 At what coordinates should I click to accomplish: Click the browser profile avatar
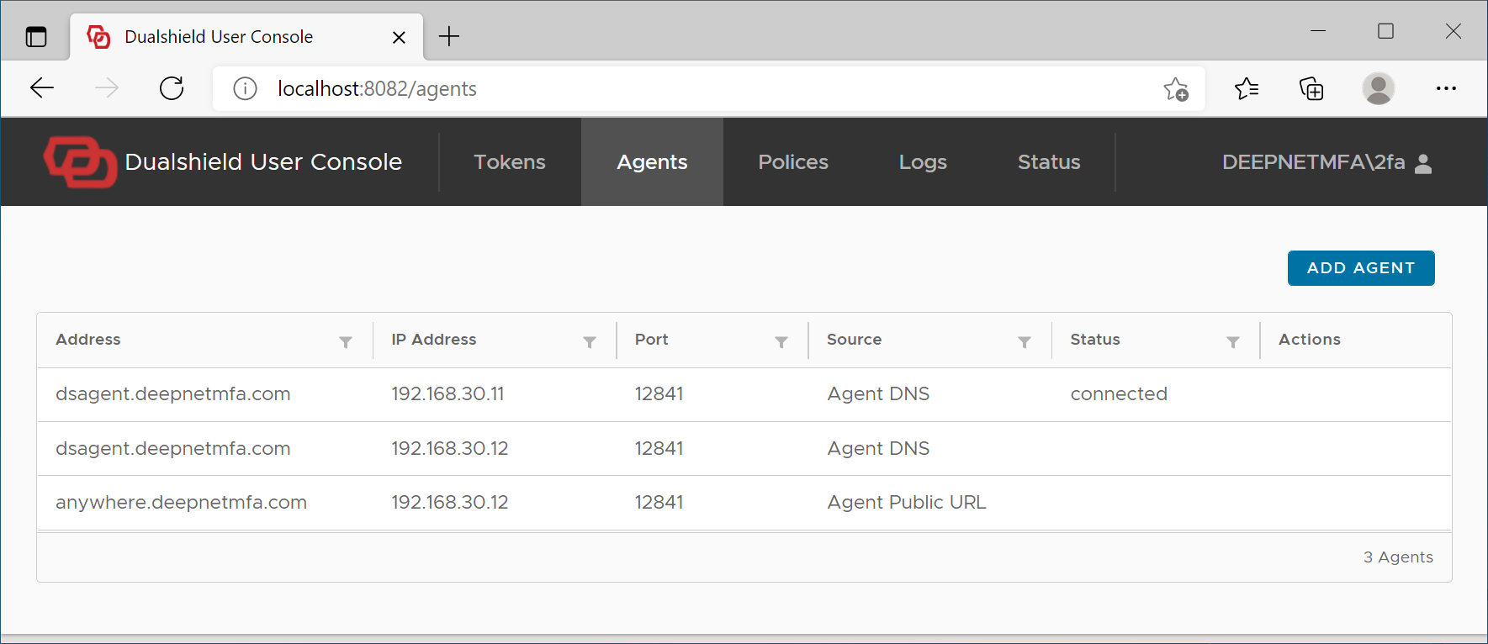(1378, 88)
